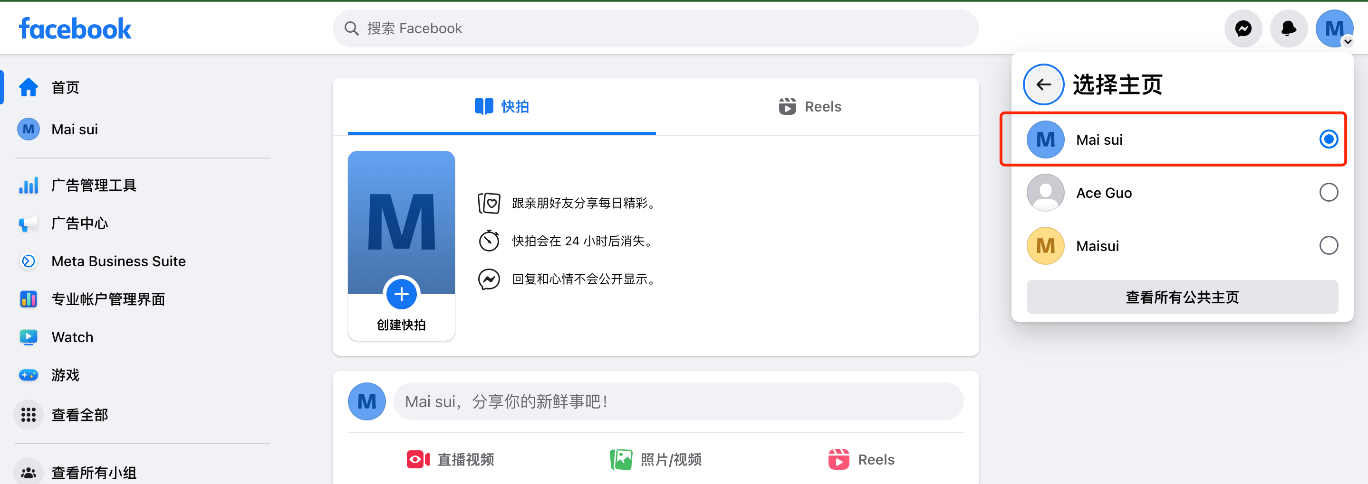Click the home icon in sidebar

pyautogui.click(x=28, y=87)
